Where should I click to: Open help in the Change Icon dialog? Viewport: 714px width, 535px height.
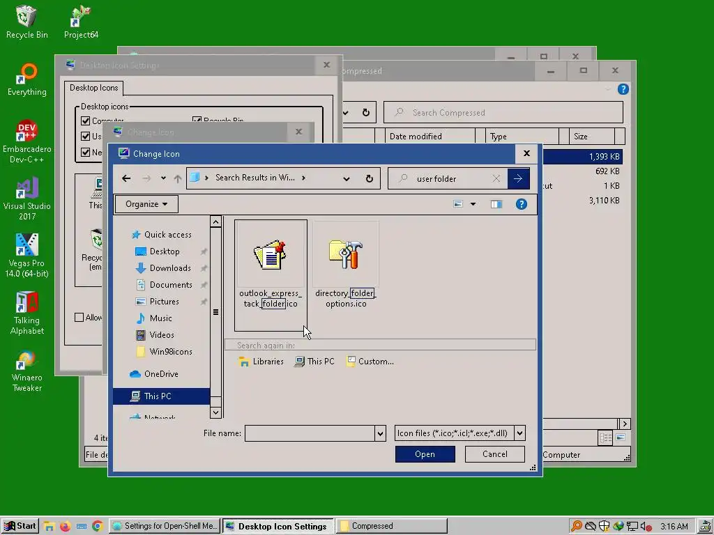pos(522,204)
